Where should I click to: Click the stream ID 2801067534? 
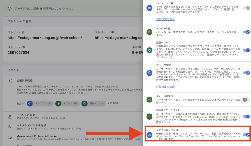[x=18, y=52]
